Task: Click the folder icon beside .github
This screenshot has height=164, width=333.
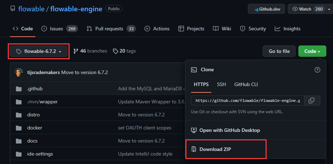Action: coord(19,89)
